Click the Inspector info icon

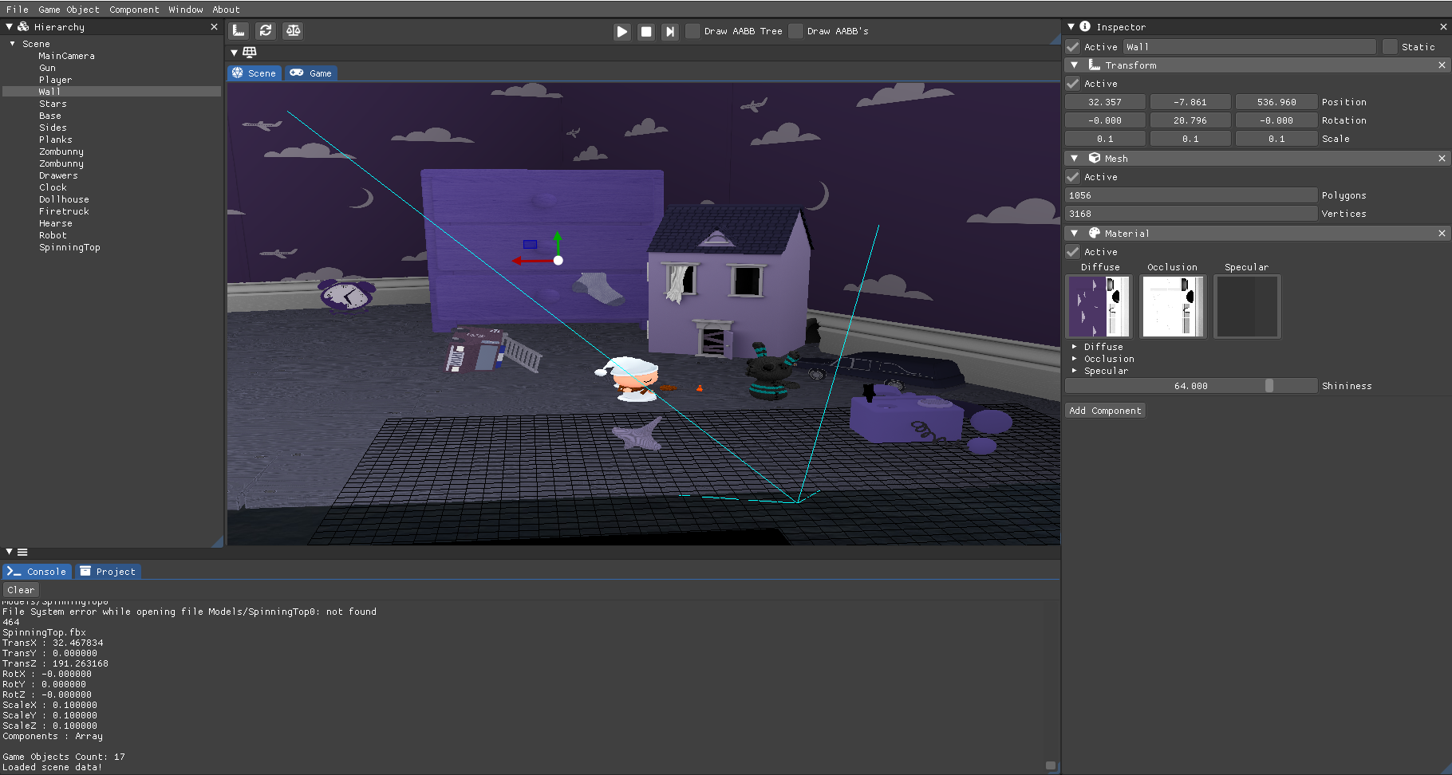tap(1085, 27)
